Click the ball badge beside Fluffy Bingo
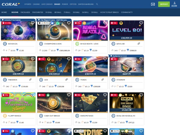 (5, 116)
